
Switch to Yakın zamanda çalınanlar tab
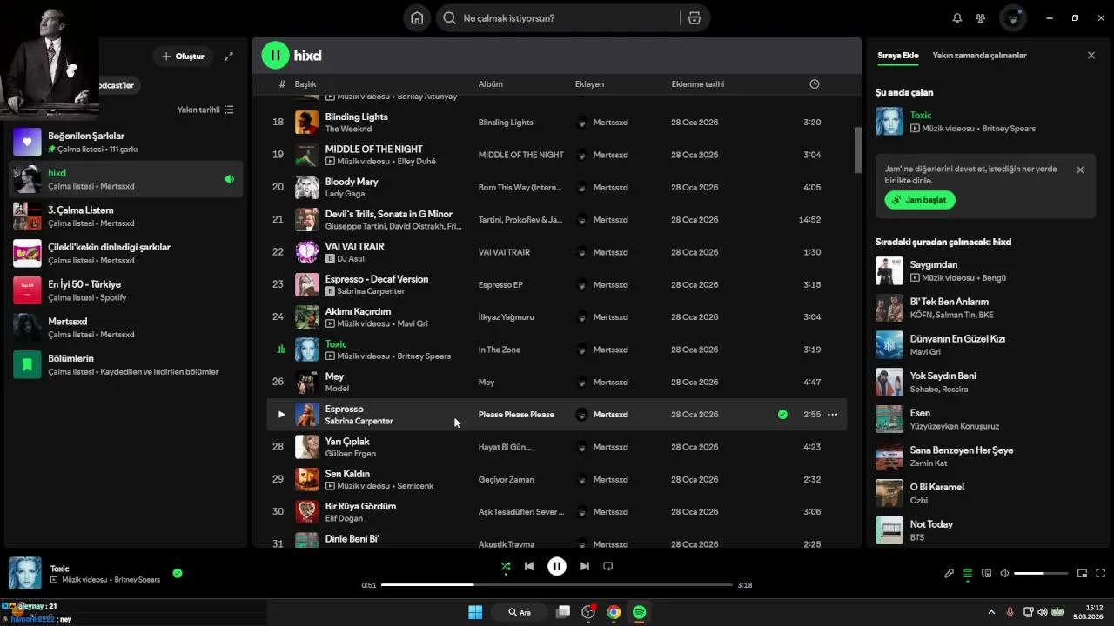pos(979,55)
